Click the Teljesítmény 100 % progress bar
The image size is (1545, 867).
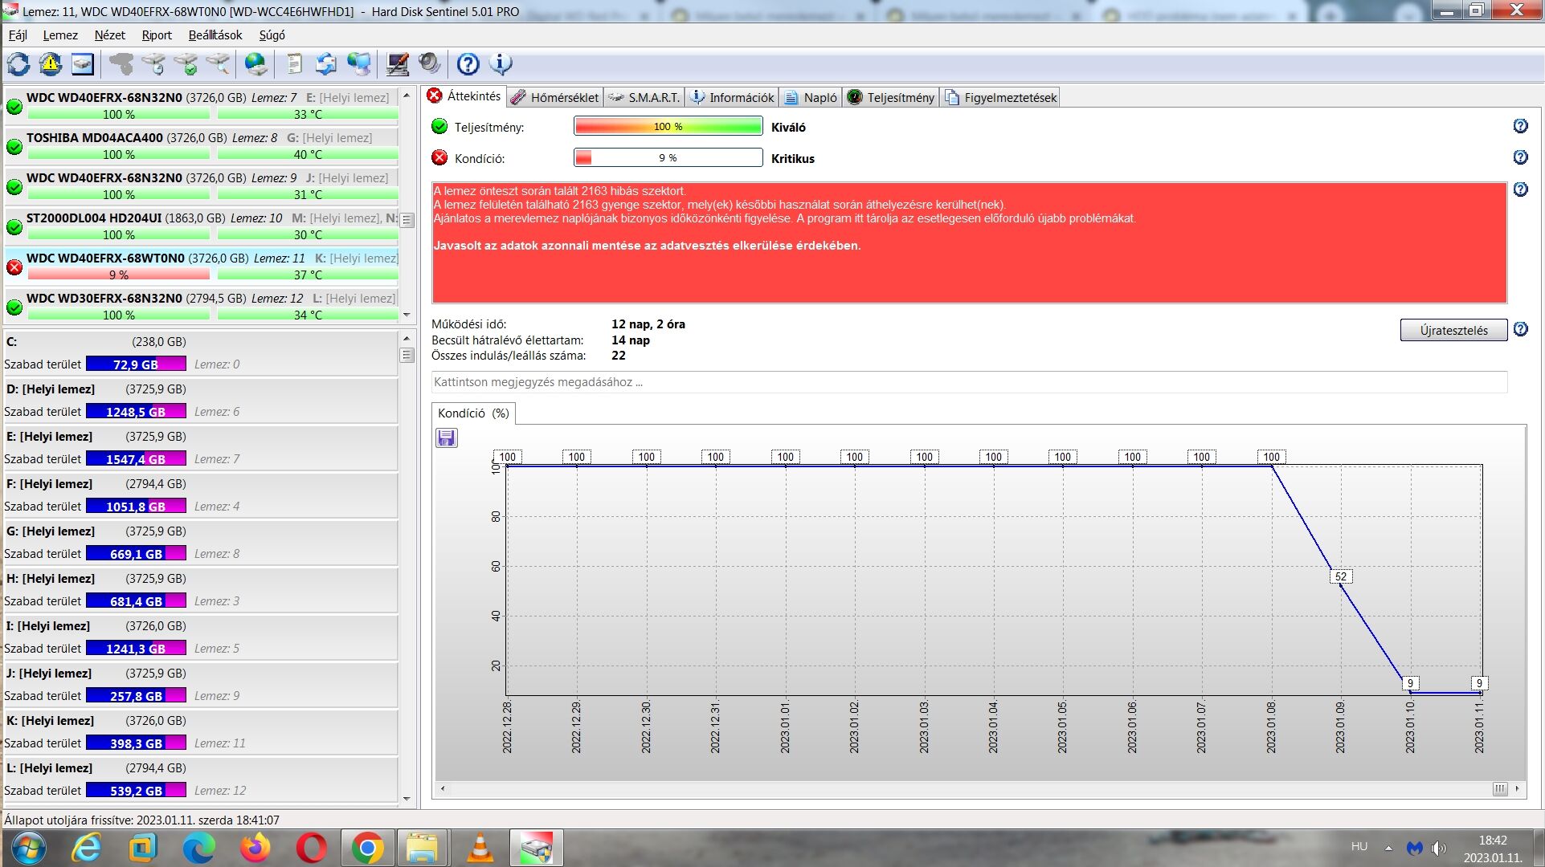(668, 126)
